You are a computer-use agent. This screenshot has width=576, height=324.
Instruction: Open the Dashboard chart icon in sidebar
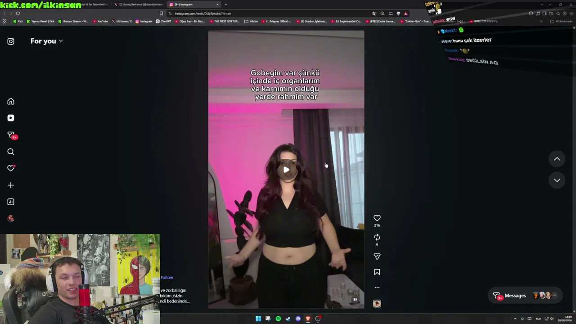point(11,202)
